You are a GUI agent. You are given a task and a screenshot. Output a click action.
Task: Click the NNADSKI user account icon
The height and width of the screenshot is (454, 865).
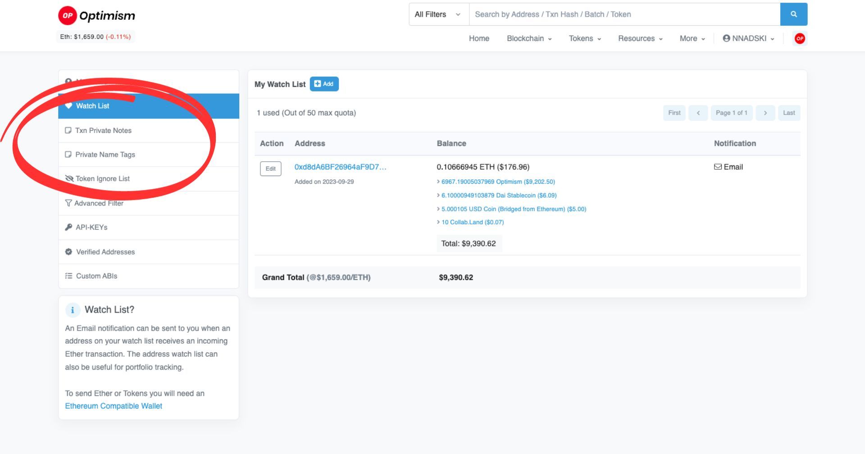click(x=726, y=38)
